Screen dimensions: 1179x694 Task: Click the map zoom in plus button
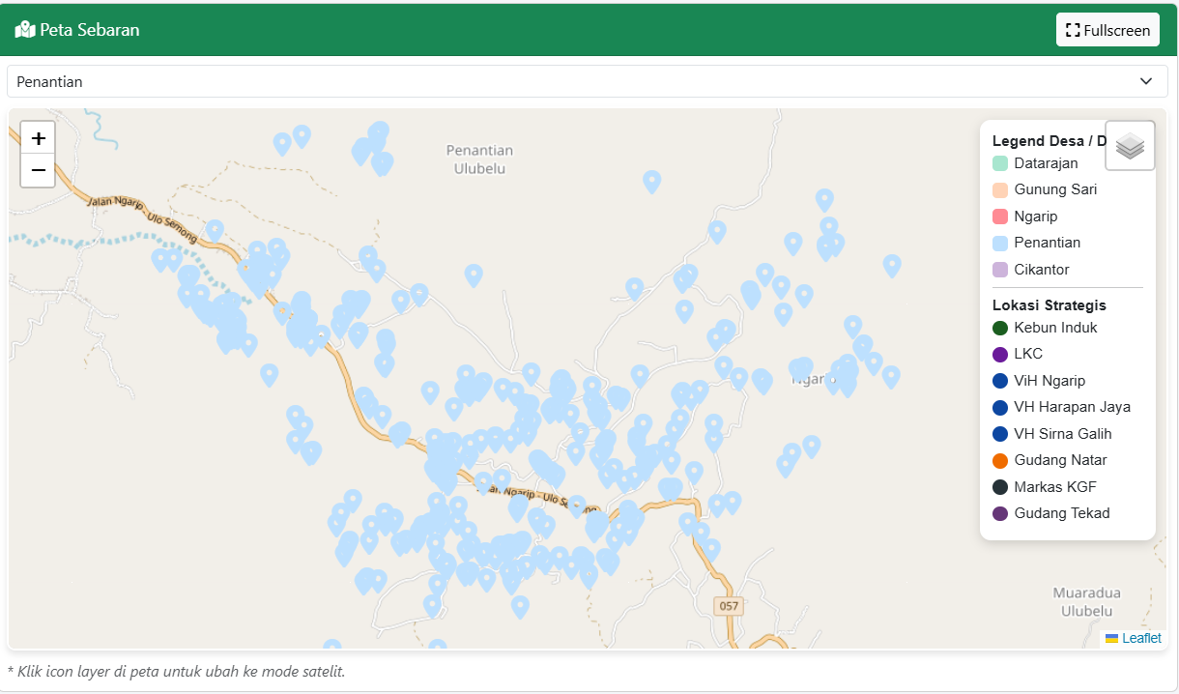click(x=38, y=138)
